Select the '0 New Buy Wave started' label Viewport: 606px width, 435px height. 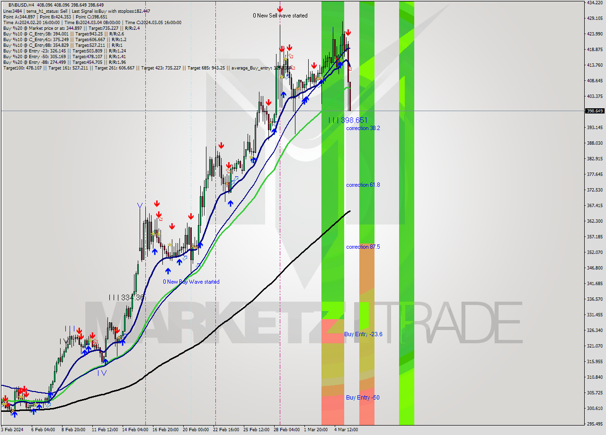tap(191, 282)
